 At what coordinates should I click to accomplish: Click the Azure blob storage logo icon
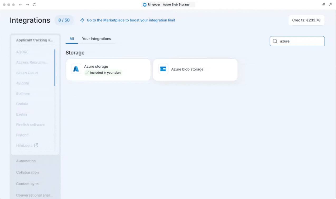coord(163,69)
